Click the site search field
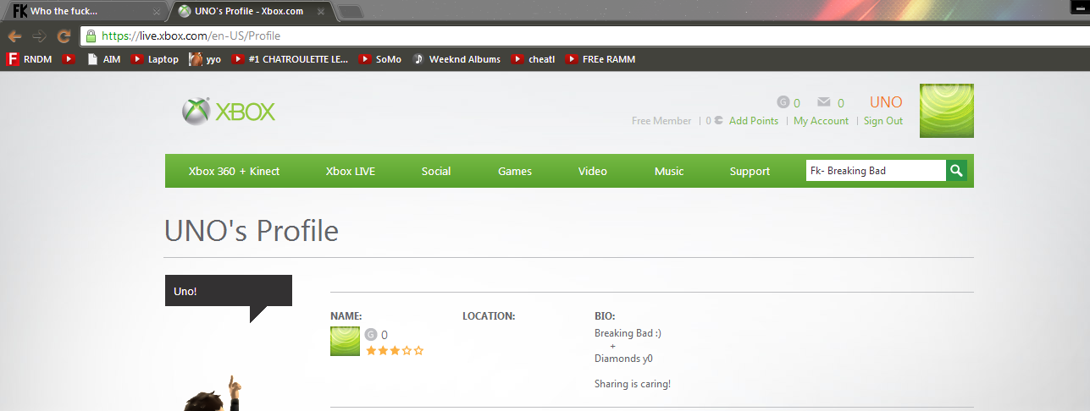The image size is (1090, 411). pos(876,171)
